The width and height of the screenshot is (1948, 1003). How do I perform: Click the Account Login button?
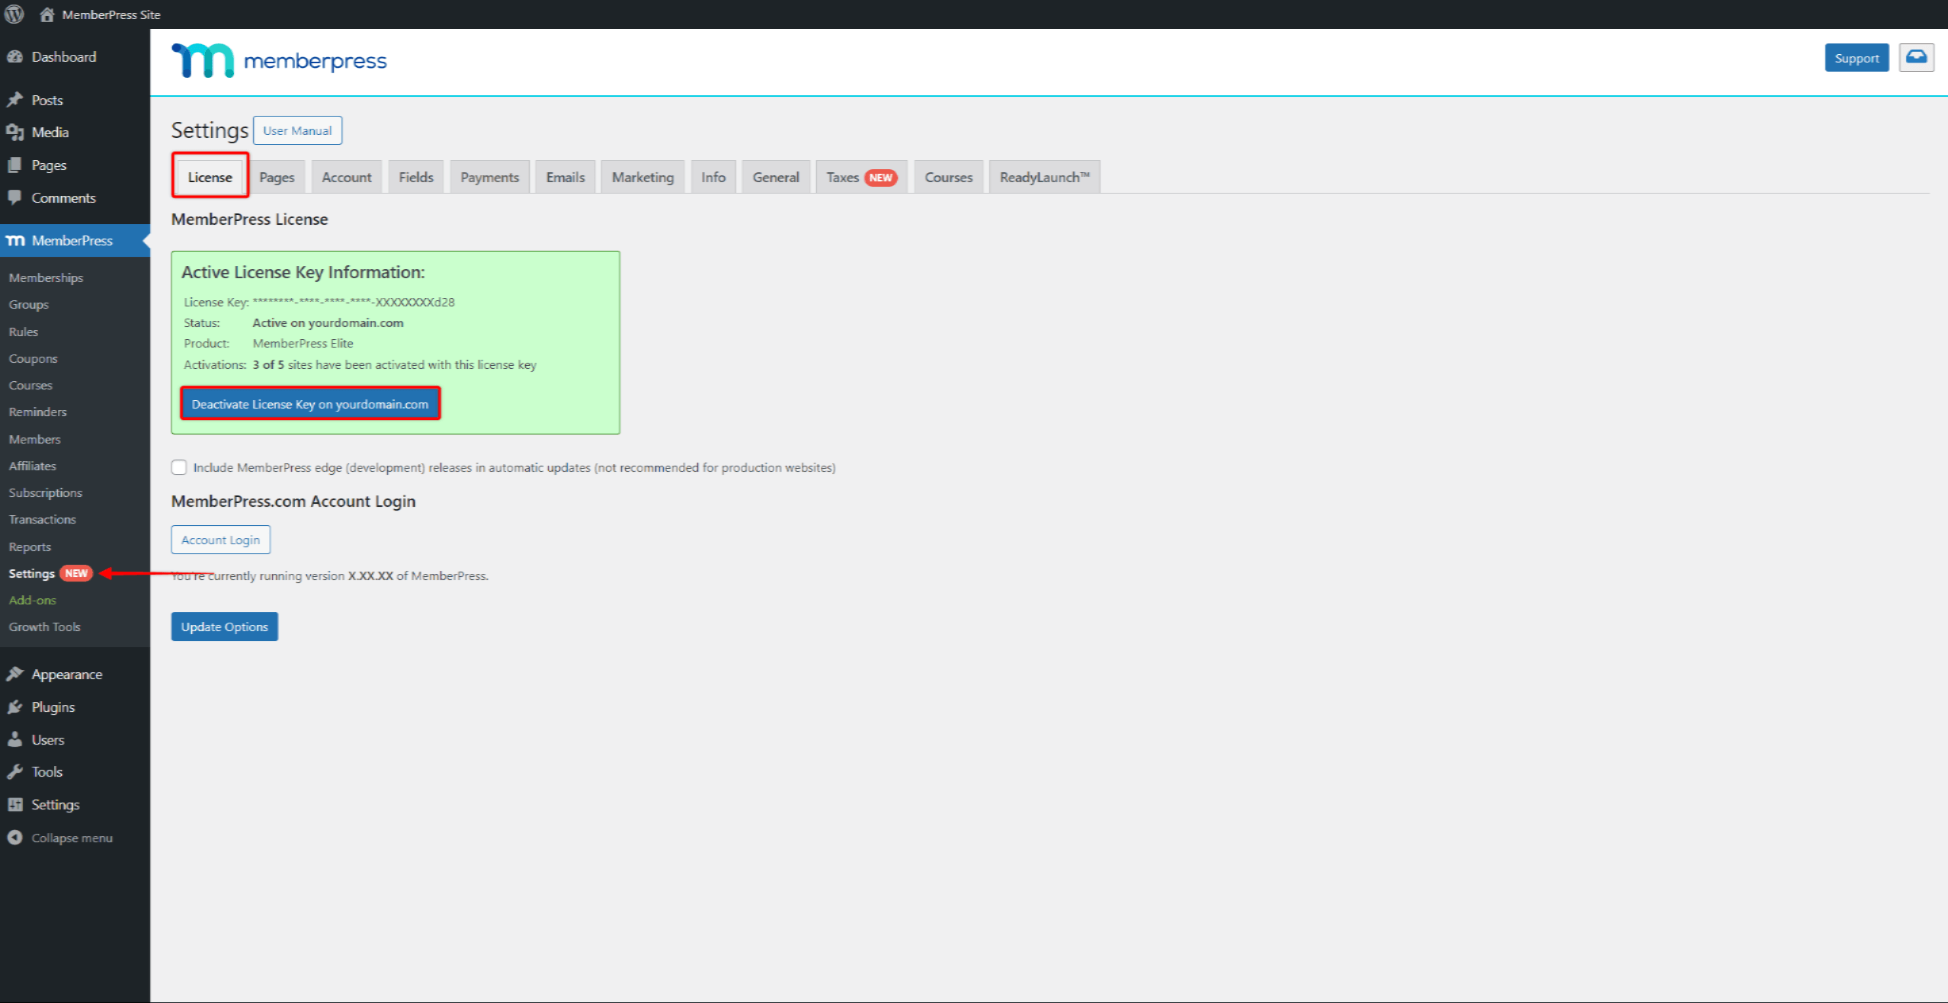click(220, 540)
